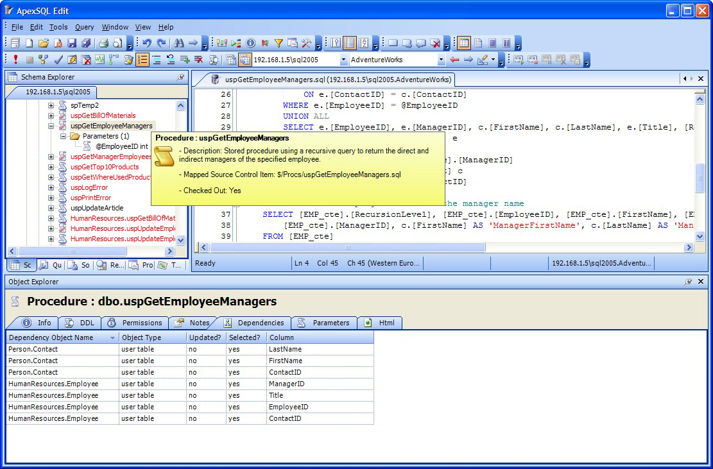Click the Selected? column header
Image resolution: width=713 pixels, height=469 pixels.
pyautogui.click(x=246, y=337)
